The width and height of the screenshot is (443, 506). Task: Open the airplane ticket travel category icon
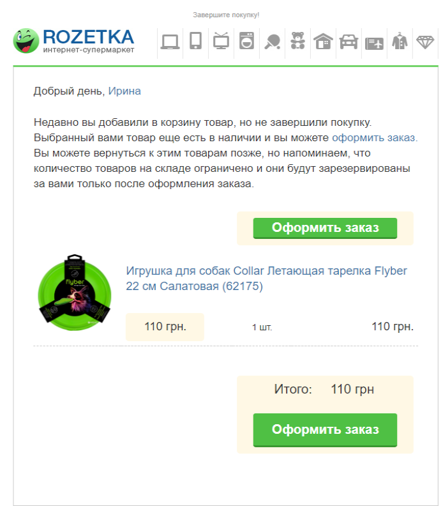(x=374, y=43)
